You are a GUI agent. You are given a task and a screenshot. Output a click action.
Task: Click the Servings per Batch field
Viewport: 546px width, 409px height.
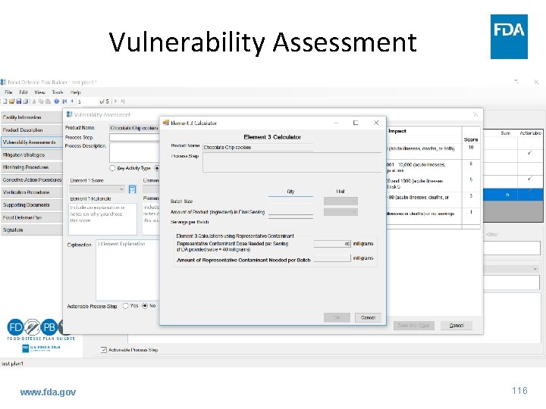click(290, 221)
